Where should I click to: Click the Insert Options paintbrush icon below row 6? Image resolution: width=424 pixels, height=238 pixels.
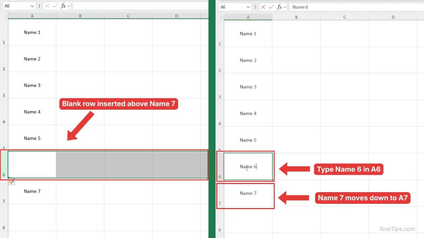[x=11, y=182]
